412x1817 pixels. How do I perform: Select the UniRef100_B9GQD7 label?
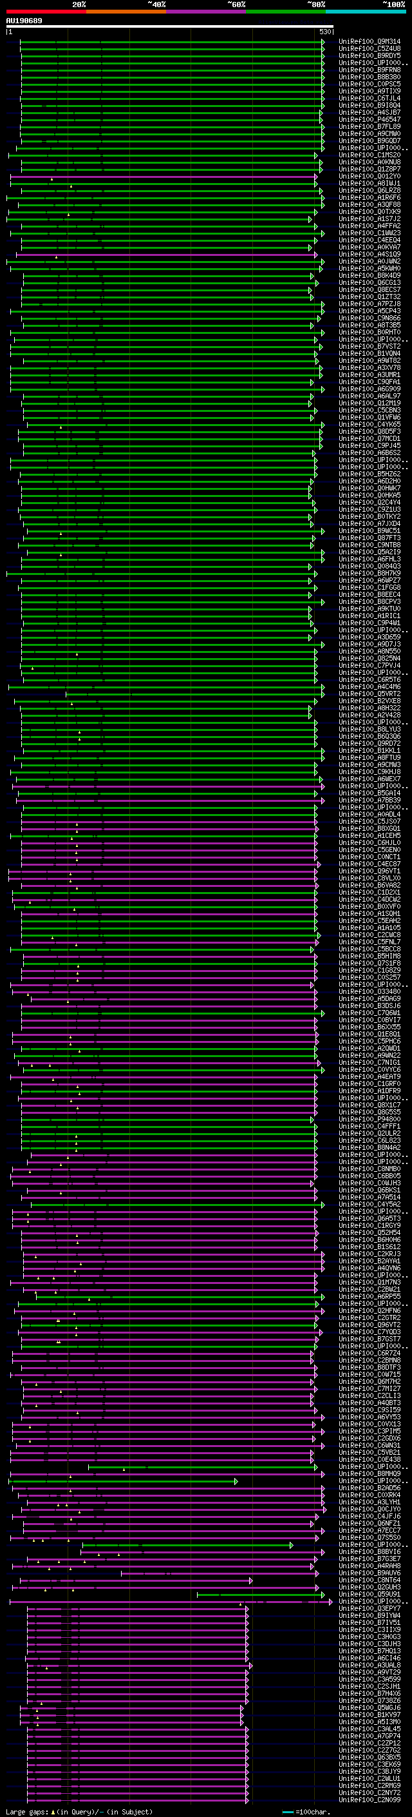click(x=370, y=141)
